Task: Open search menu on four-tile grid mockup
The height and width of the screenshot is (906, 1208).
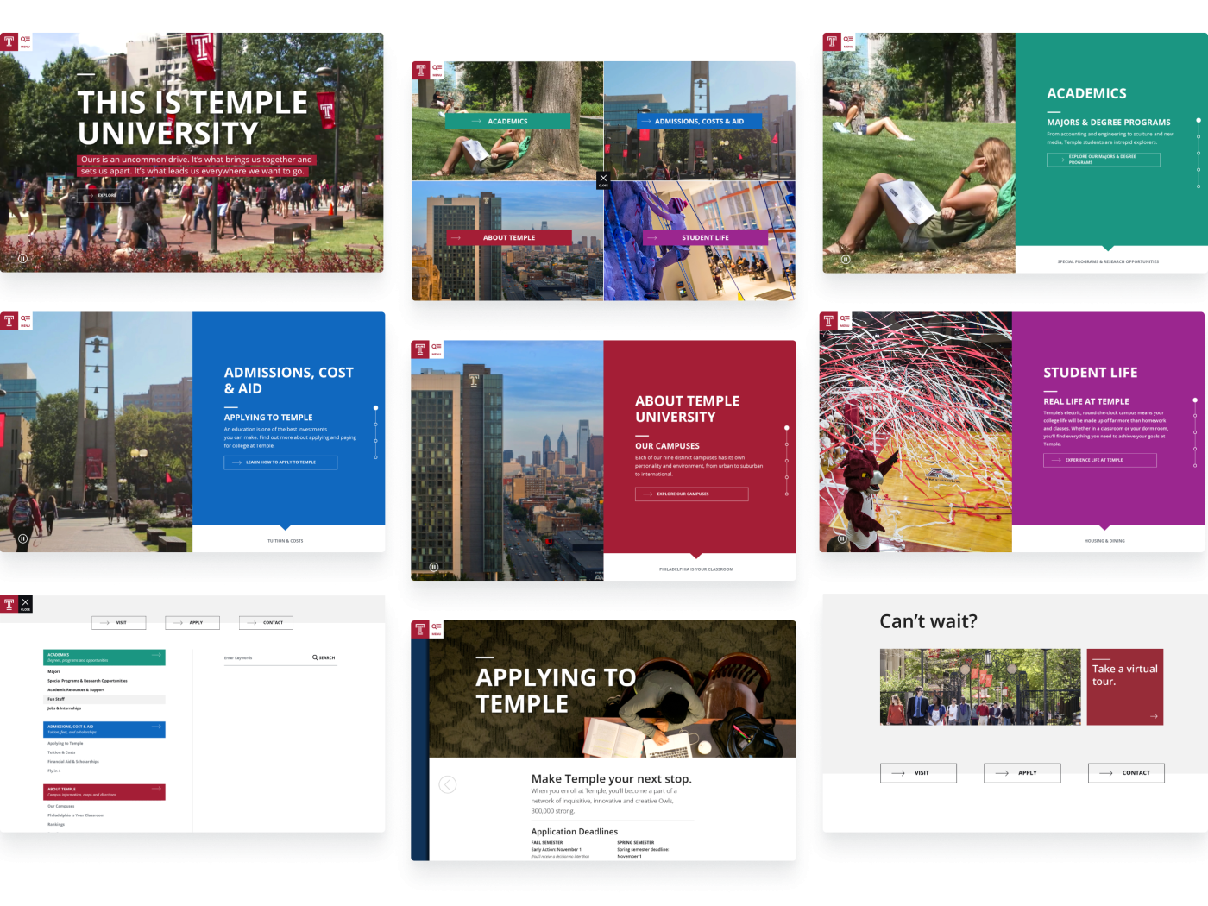Action: (x=437, y=70)
